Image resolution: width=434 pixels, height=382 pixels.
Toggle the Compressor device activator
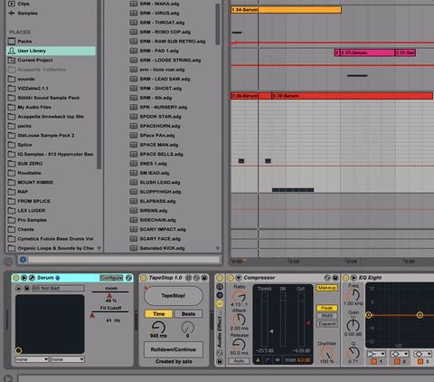pos(231,278)
